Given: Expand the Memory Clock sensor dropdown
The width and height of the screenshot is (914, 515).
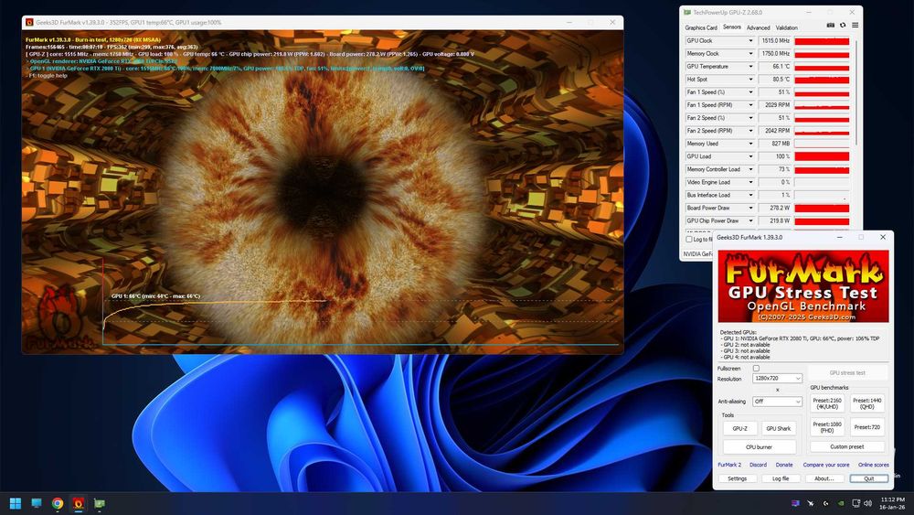Looking at the screenshot, I should point(750,54).
